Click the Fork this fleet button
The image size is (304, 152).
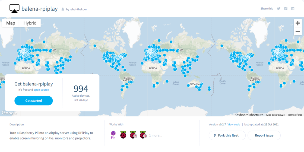[227, 135]
